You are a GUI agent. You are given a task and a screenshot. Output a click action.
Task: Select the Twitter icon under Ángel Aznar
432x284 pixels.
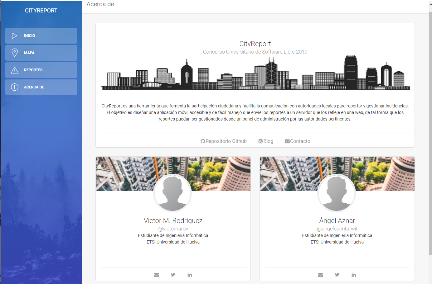coord(337,275)
